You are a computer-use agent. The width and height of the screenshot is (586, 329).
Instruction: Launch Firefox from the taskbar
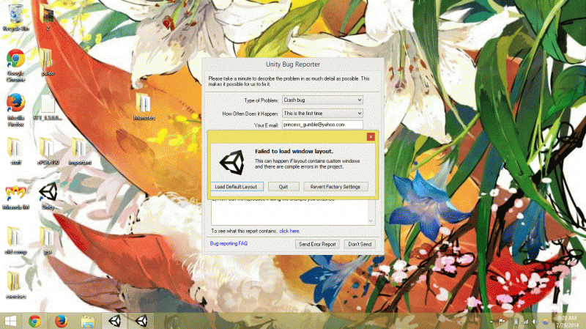point(62,321)
